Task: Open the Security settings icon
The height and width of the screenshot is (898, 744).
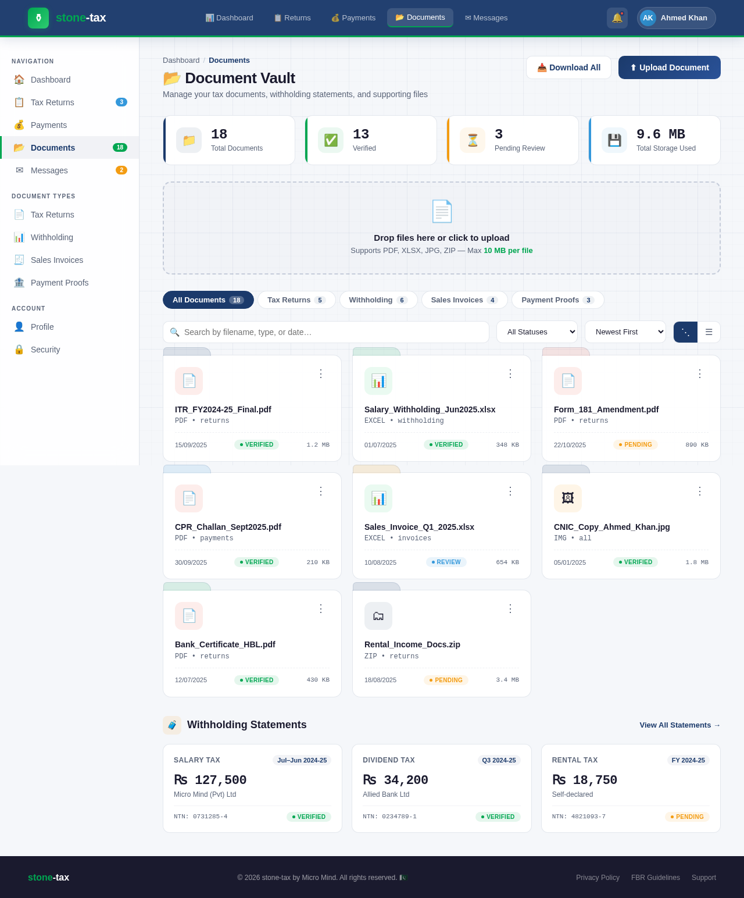Action: click(x=19, y=350)
